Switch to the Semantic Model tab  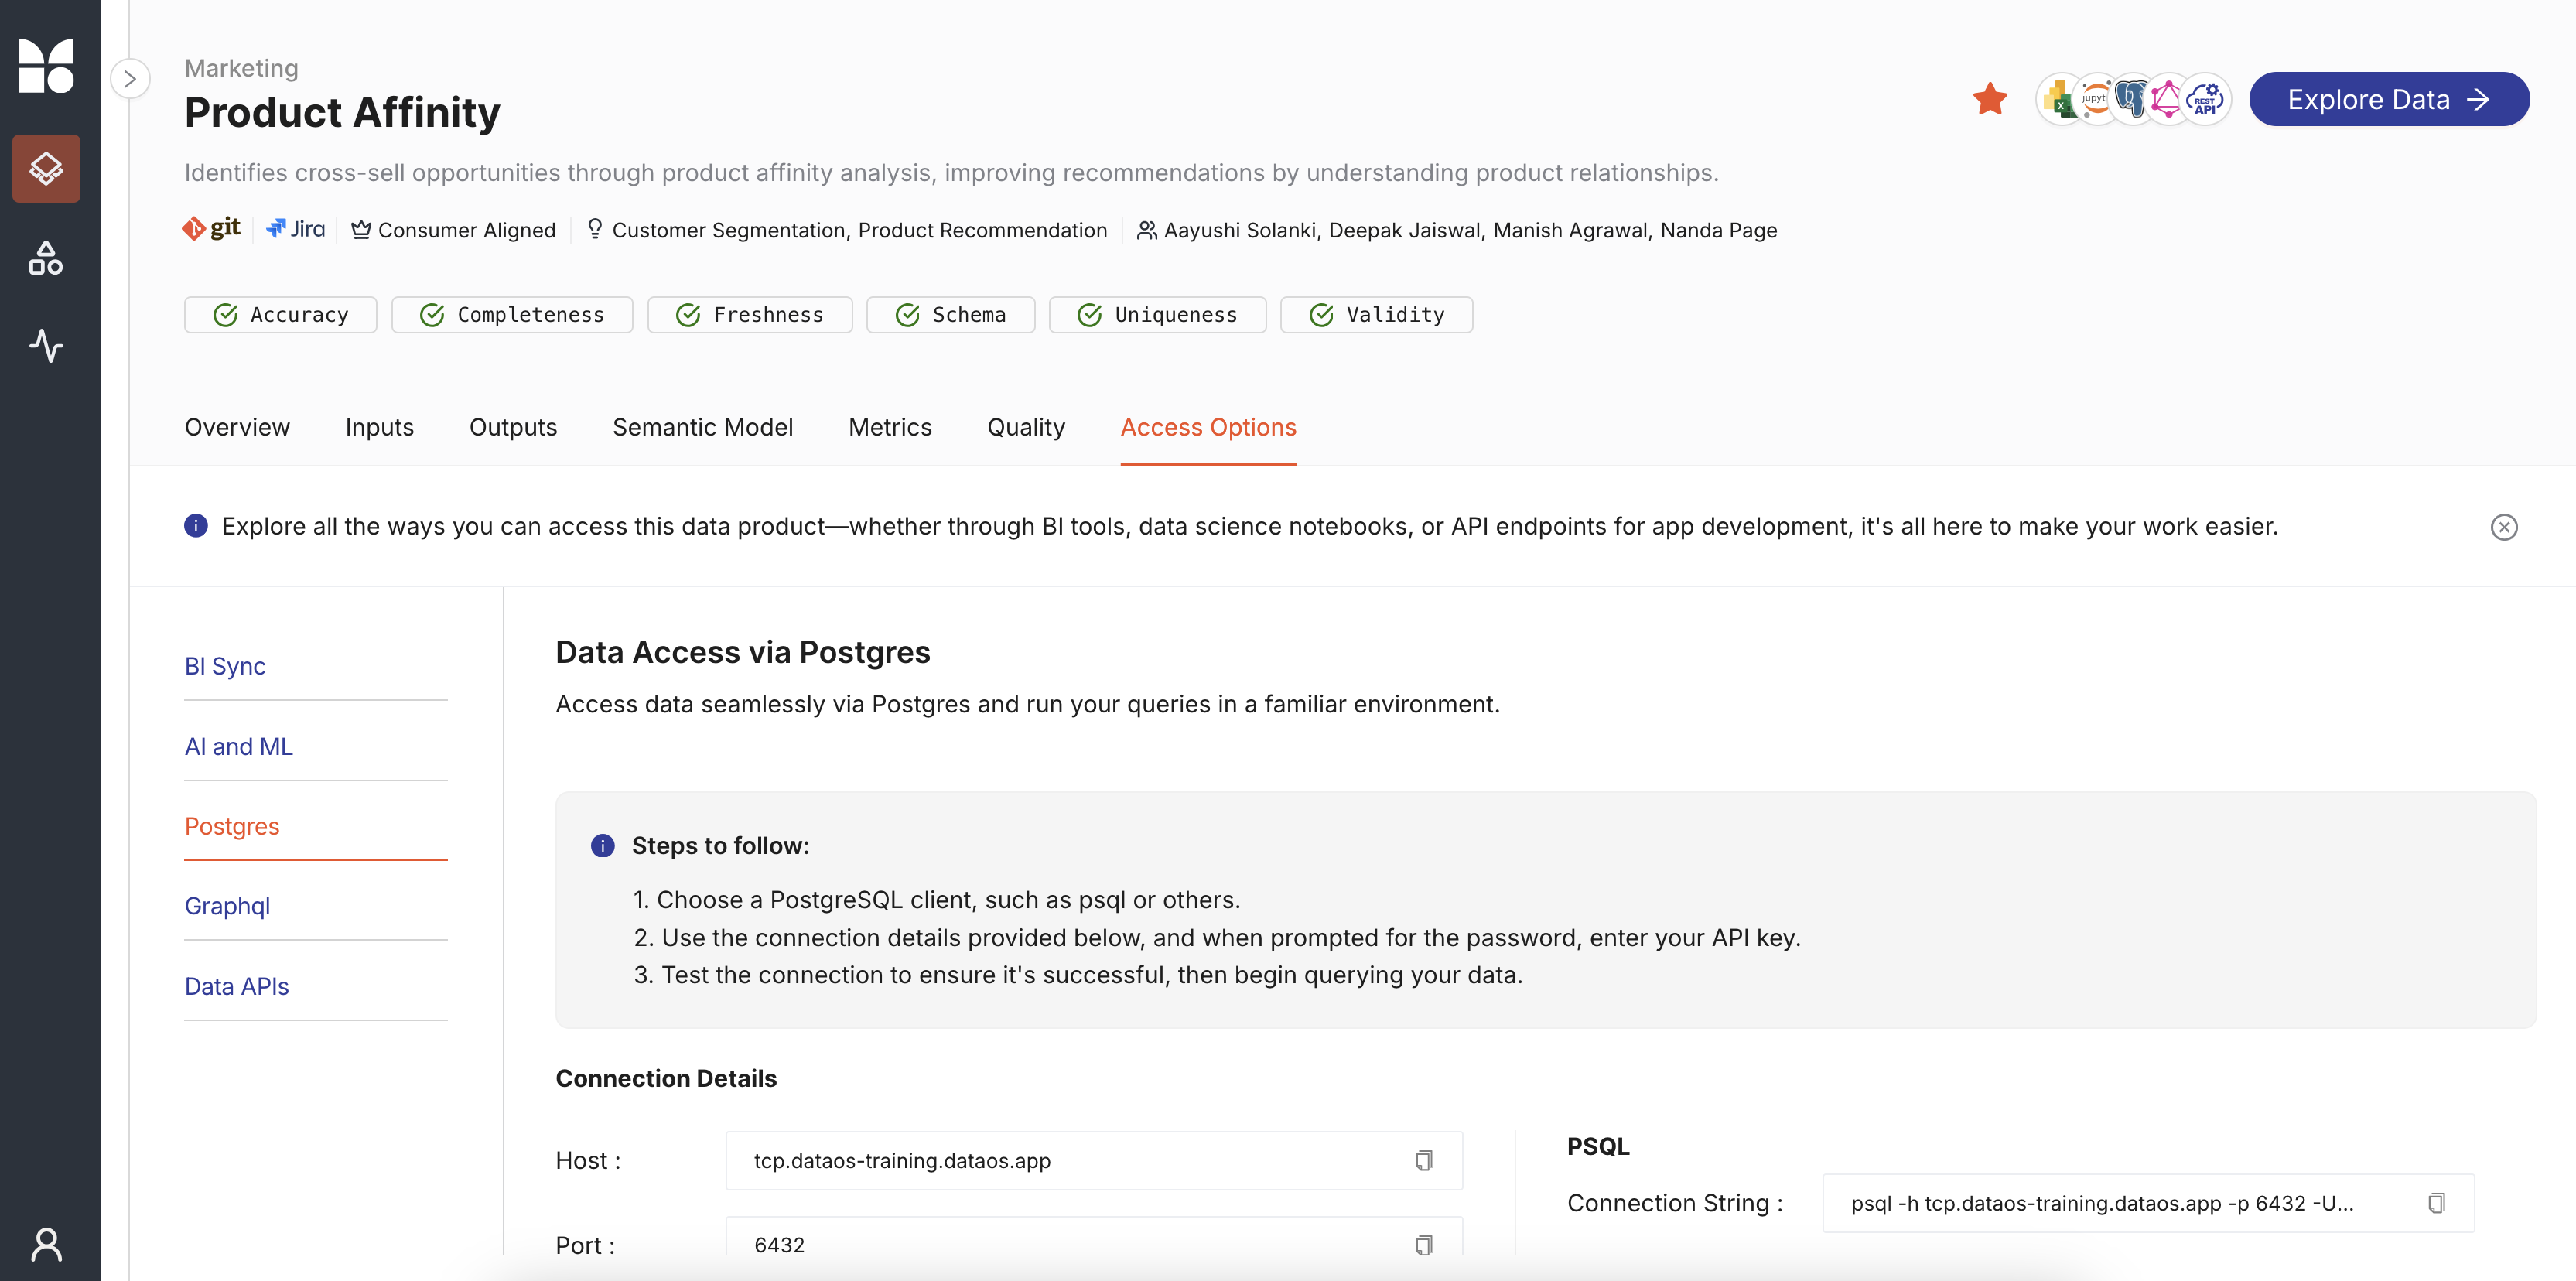pyautogui.click(x=703, y=427)
